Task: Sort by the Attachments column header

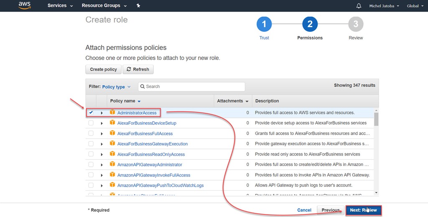Action: (x=232, y=101)
